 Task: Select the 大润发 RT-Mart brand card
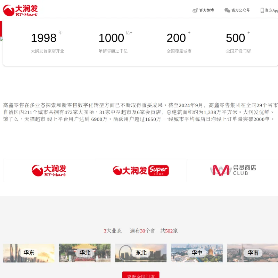[49, 170]
